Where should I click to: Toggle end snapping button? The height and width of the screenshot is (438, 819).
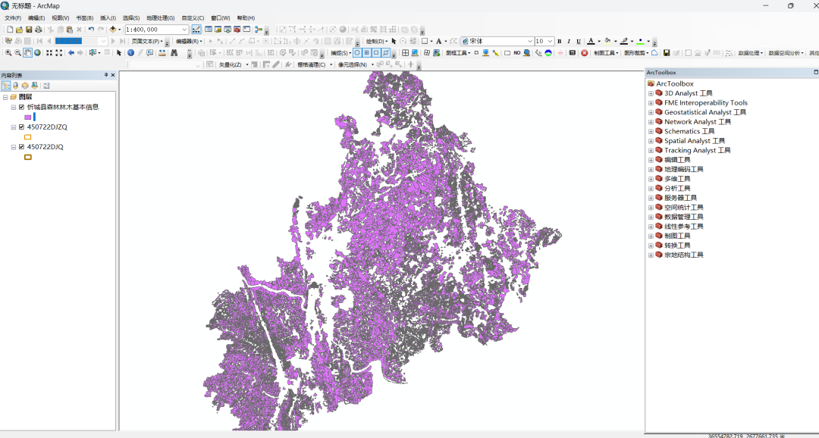(x=367, y=53)
